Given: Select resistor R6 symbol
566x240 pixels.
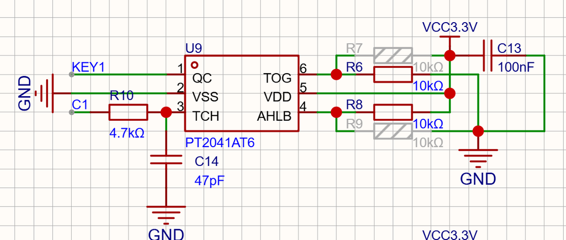Looking at the screenshot, I should 393,74.
